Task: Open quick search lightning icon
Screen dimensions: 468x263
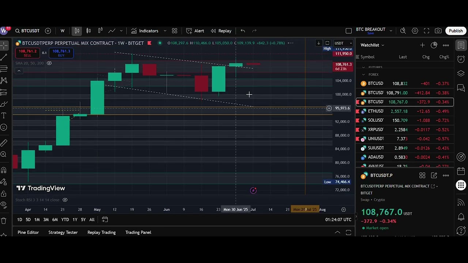Action: (x=403, y=31)
